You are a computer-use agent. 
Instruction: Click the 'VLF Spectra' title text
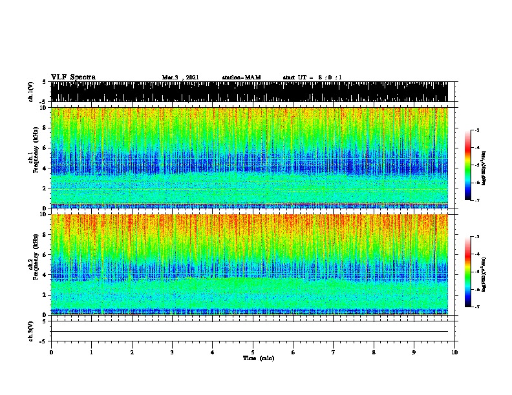pyautogui.click(x=73, y=77)
